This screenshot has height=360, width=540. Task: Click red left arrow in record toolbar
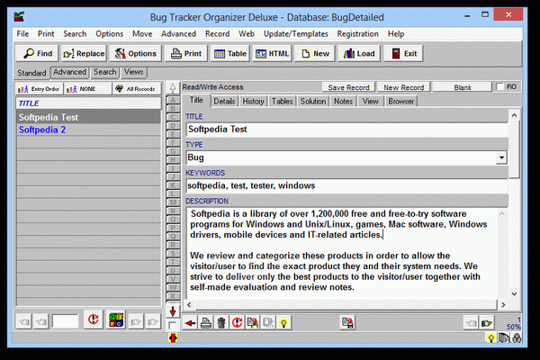(x=190, y=323)
